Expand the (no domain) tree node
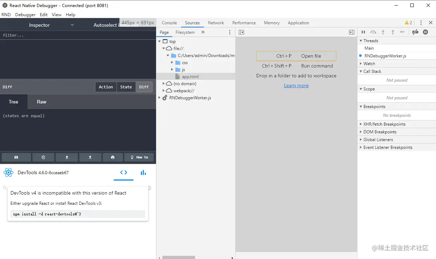This screenshot has width=436, height=259. (x=164, y=84)
